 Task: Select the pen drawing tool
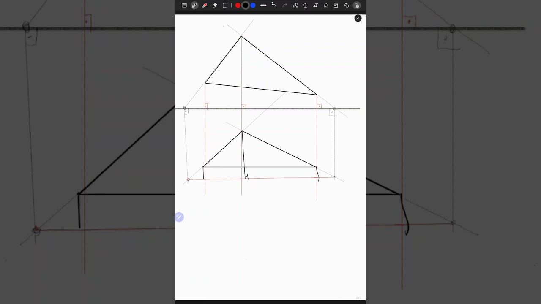194,5
